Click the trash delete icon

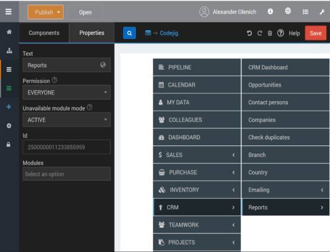pos(269,33)
